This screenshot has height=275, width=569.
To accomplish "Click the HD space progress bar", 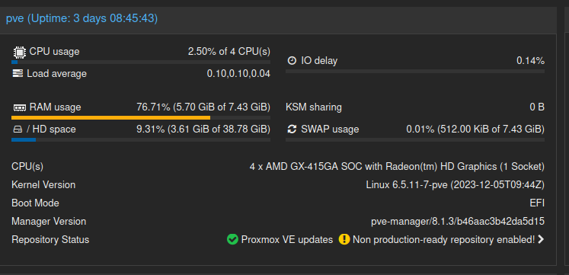I will click(x=141, y=139).
